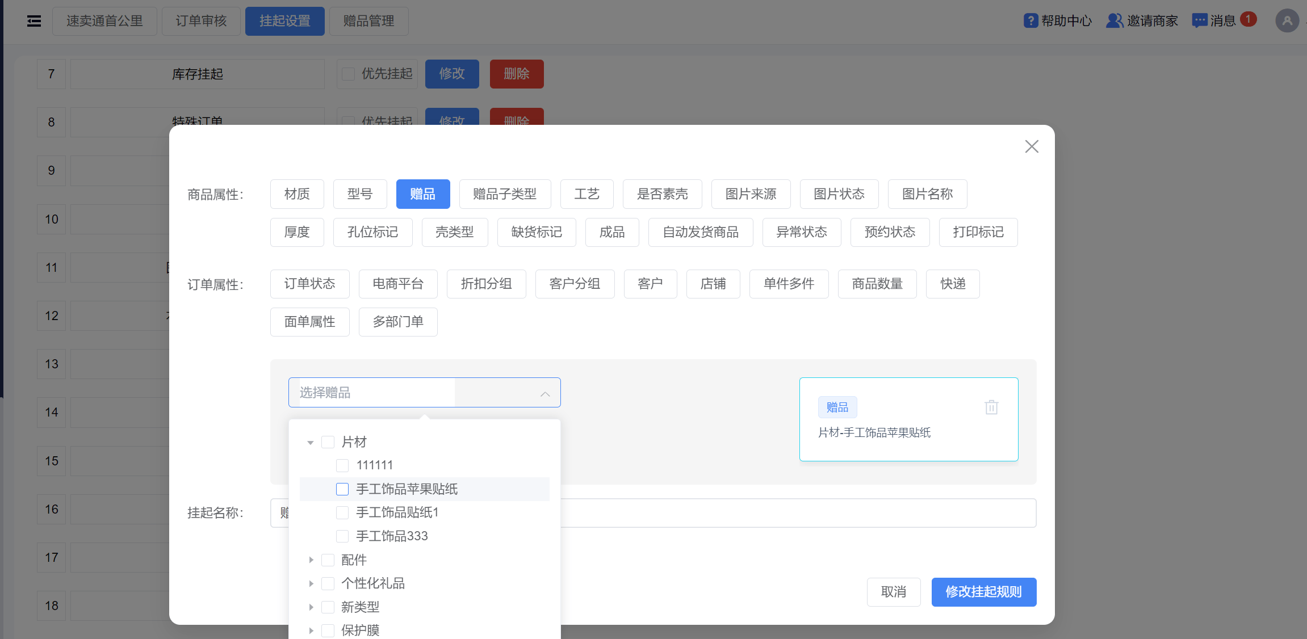The image size is (1307, 639).
Task: Collapse the 片材 tree node
Action: point(311,442)
